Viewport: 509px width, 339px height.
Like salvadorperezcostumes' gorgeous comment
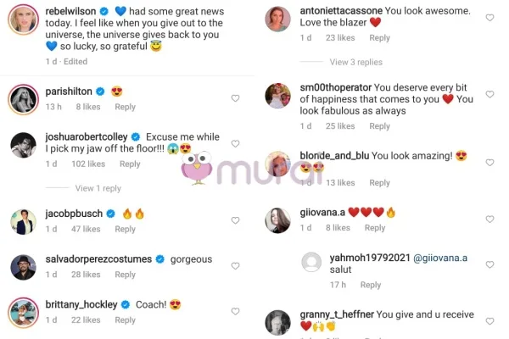235,265
